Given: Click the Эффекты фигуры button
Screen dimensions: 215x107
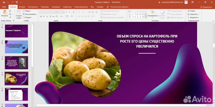Looking at the screenshot, I should pos(175,18).
